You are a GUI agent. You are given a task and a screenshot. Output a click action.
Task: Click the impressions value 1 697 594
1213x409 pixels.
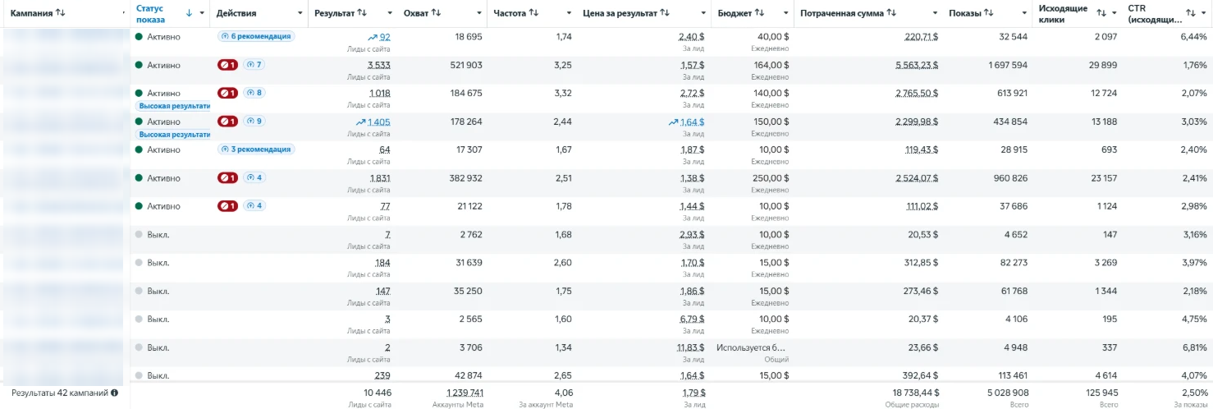click(1008, 65)
